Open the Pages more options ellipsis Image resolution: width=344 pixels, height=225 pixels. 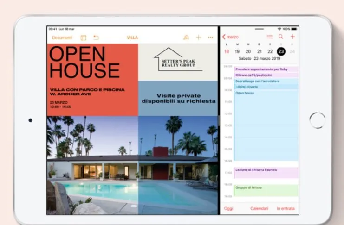(211, 37)
